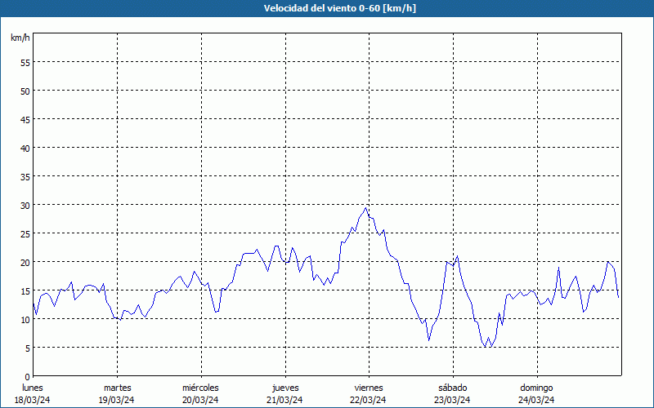Click the y-axis value '0'
This screenshot has width=654, height=408.
(28, 377)
